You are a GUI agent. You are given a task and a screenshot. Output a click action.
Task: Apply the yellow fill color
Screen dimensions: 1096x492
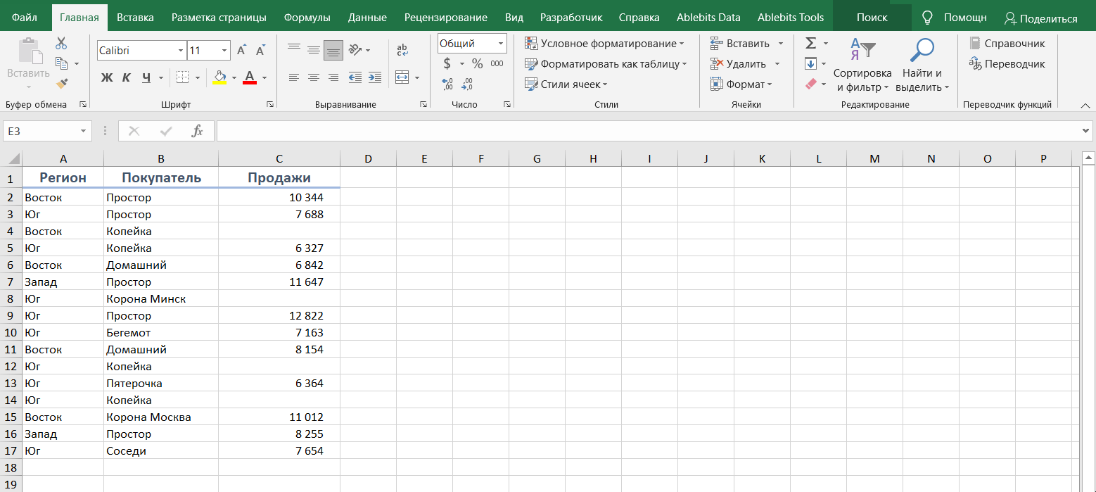point(219,77)
